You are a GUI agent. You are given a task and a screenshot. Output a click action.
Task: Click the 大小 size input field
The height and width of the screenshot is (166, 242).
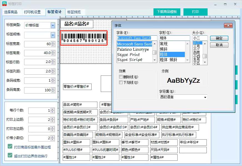200,38
